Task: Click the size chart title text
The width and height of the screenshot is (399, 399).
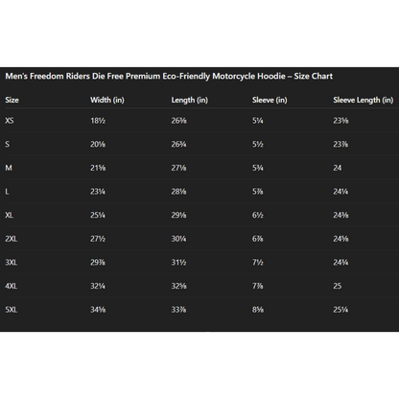Action: (169, 77)
